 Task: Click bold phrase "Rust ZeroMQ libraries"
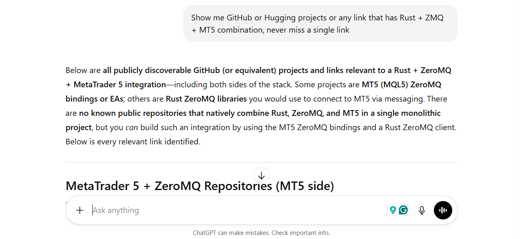click(x=206, y=99)
